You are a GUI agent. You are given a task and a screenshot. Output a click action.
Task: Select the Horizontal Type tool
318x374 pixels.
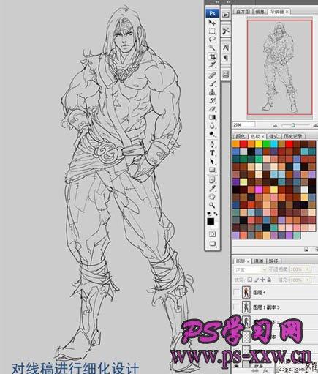(213, 153)
